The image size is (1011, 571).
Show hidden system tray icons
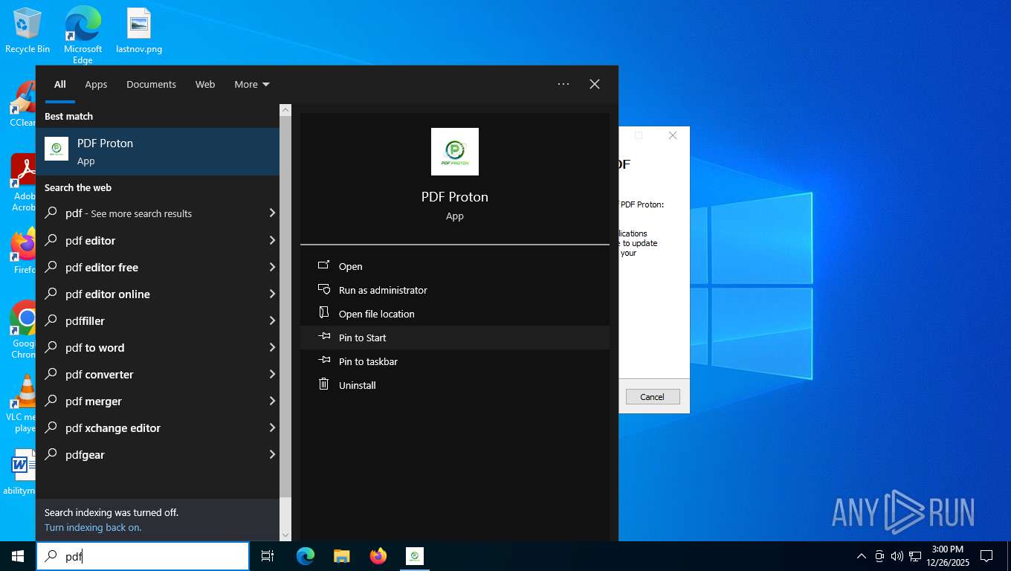862,556
